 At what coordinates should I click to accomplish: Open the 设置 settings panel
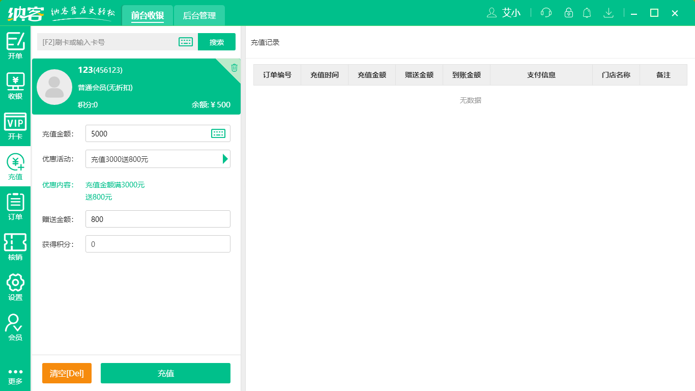click(x=15, y=287)
